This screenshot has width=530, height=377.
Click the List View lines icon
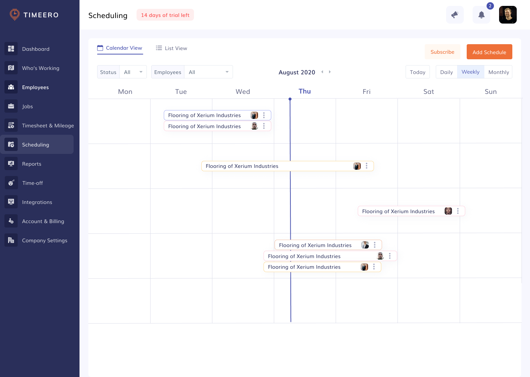[x=159, y=48]
